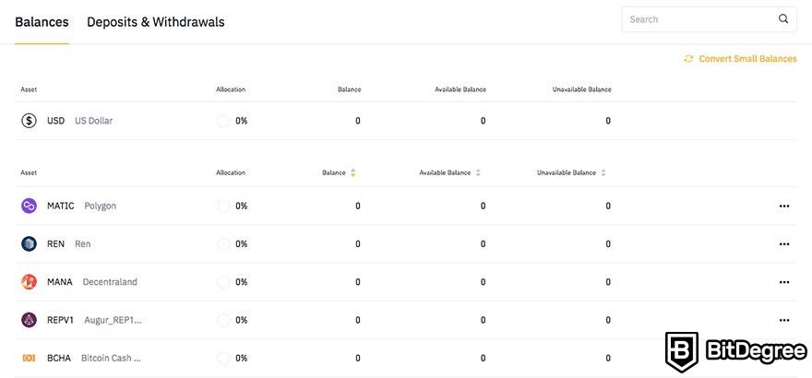Click the MANA Decentraland coin icon
812x378 pixels.
tap(29, 282)
